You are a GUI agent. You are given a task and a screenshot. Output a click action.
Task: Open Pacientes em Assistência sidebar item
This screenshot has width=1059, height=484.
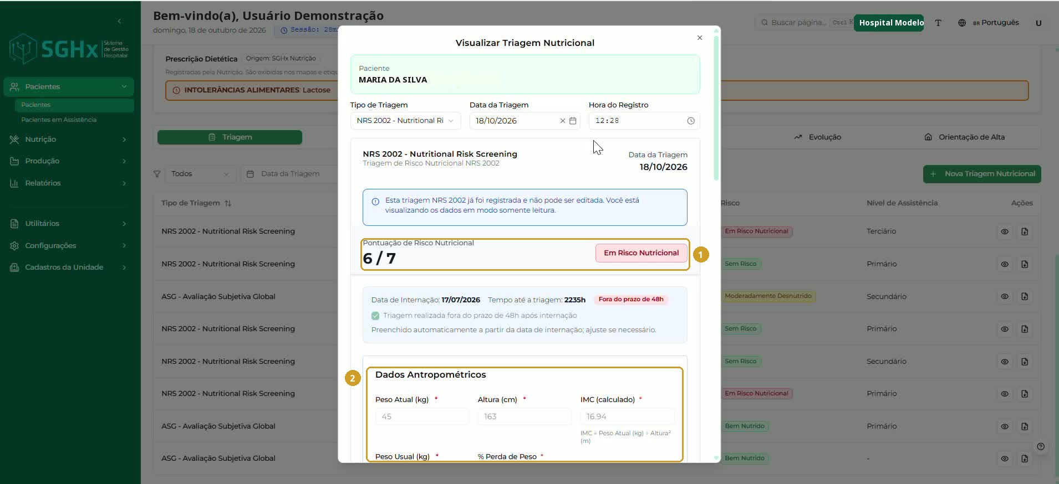[59, 120]
